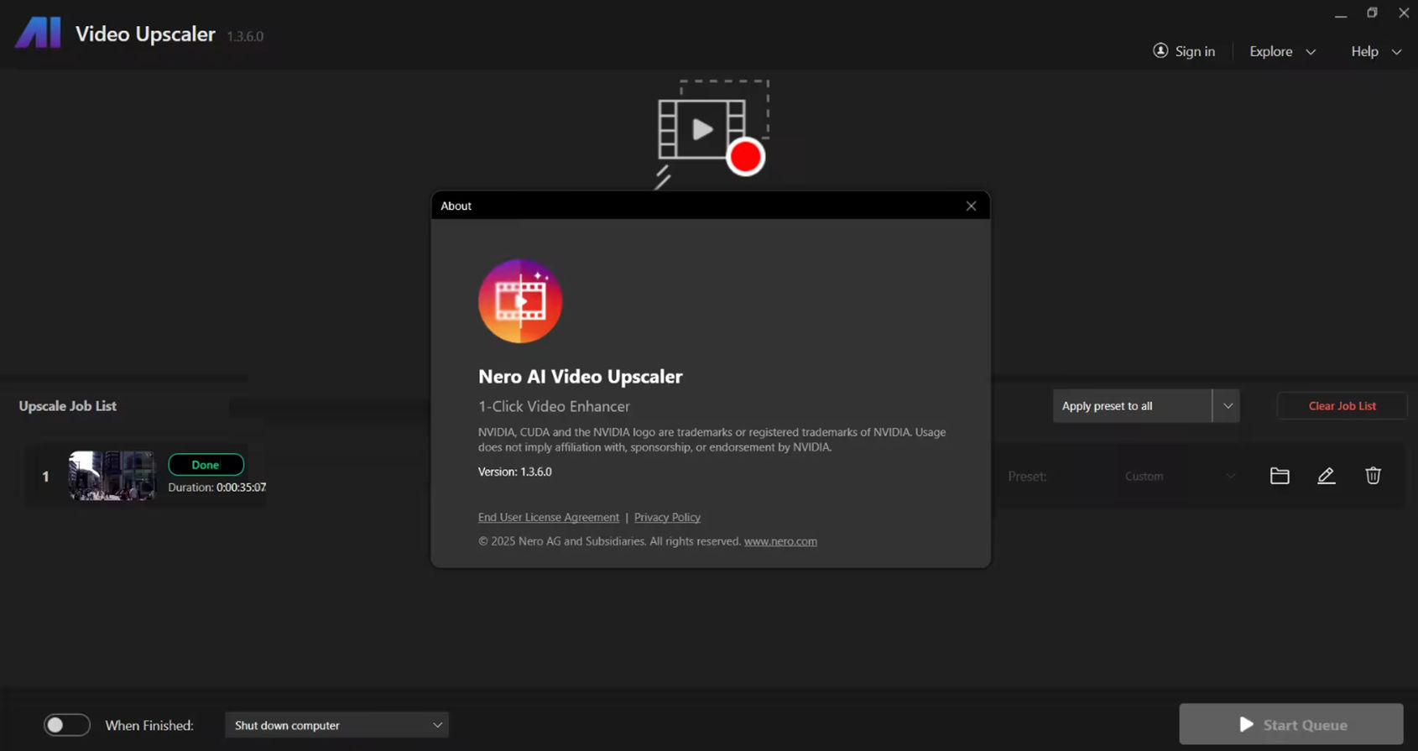Restore down the application window
Image resolution: width=1418 pixels, height=751 pixels.
(x=1372, y=13)
